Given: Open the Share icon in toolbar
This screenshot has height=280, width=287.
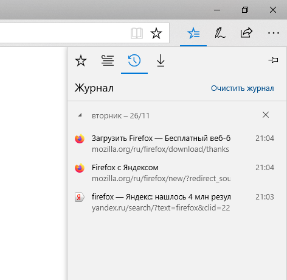Looking at the screenshot, I should (x=246, y=33).
